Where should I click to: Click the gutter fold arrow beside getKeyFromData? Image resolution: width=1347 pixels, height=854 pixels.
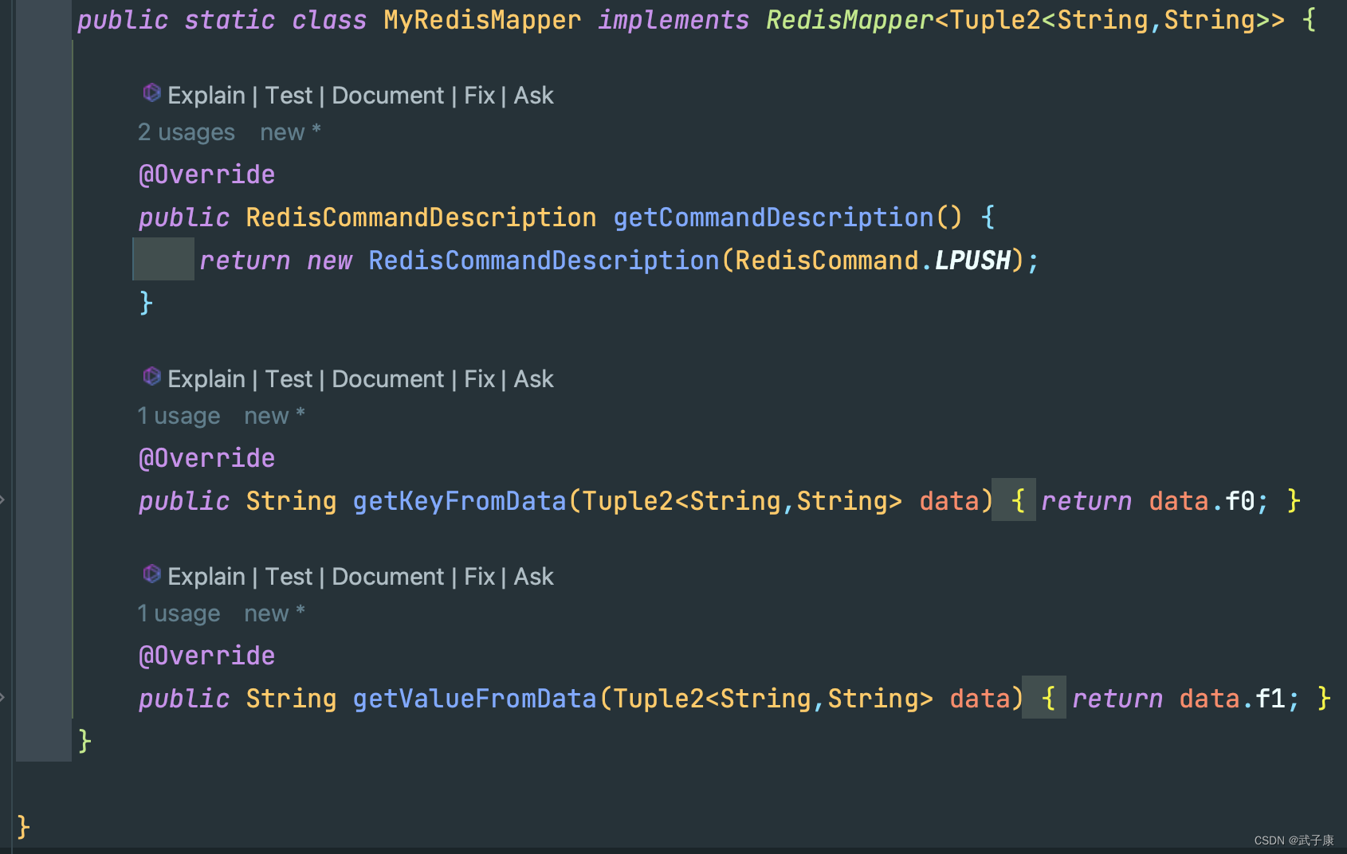(x=3, y=499)
